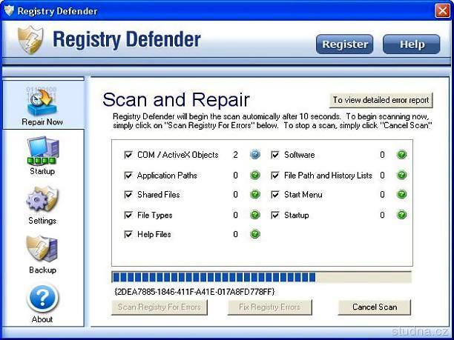Image resolution: width=454 pixels, height=340 pixels.
Task: Click the Software green status icon
Action: tap(401, 155)
